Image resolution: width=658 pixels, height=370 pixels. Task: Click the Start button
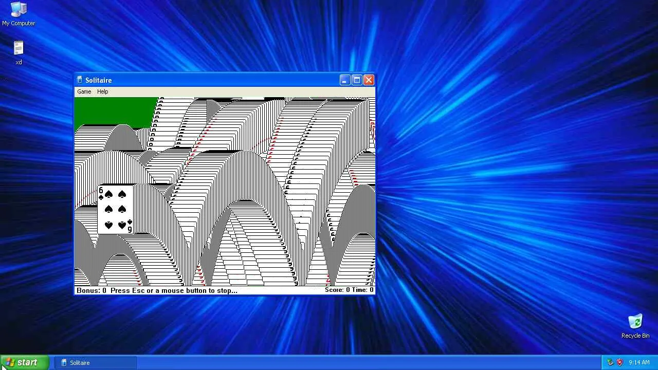point(25,362)
